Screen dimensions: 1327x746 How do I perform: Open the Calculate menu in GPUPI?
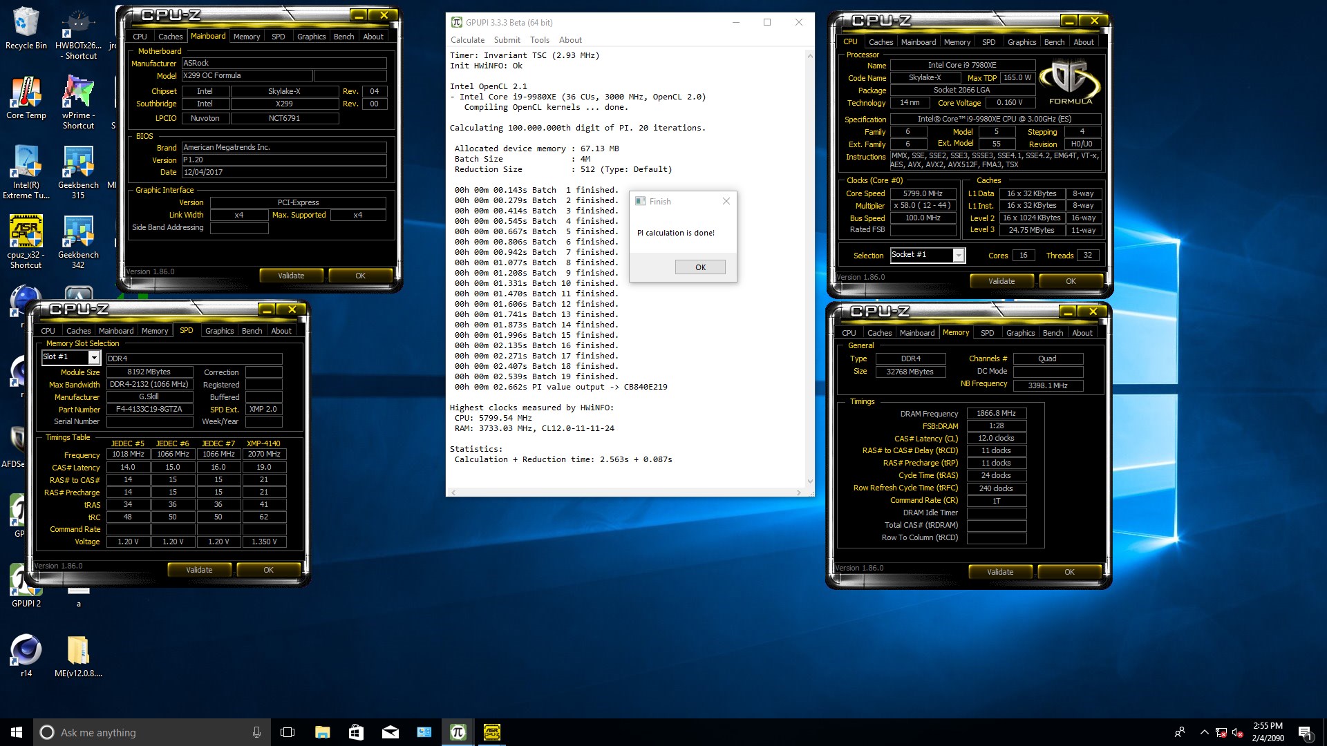467,40
